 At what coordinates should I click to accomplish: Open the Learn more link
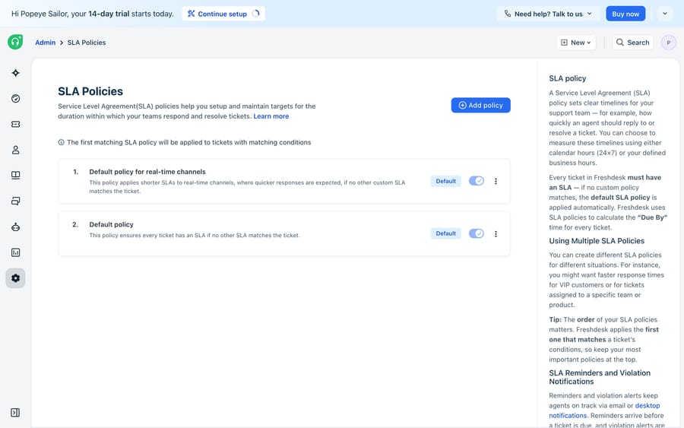click(x=271, y=116)
